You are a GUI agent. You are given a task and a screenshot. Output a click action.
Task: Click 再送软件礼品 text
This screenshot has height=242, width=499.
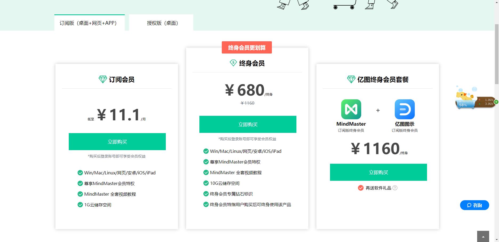(379, 188)
